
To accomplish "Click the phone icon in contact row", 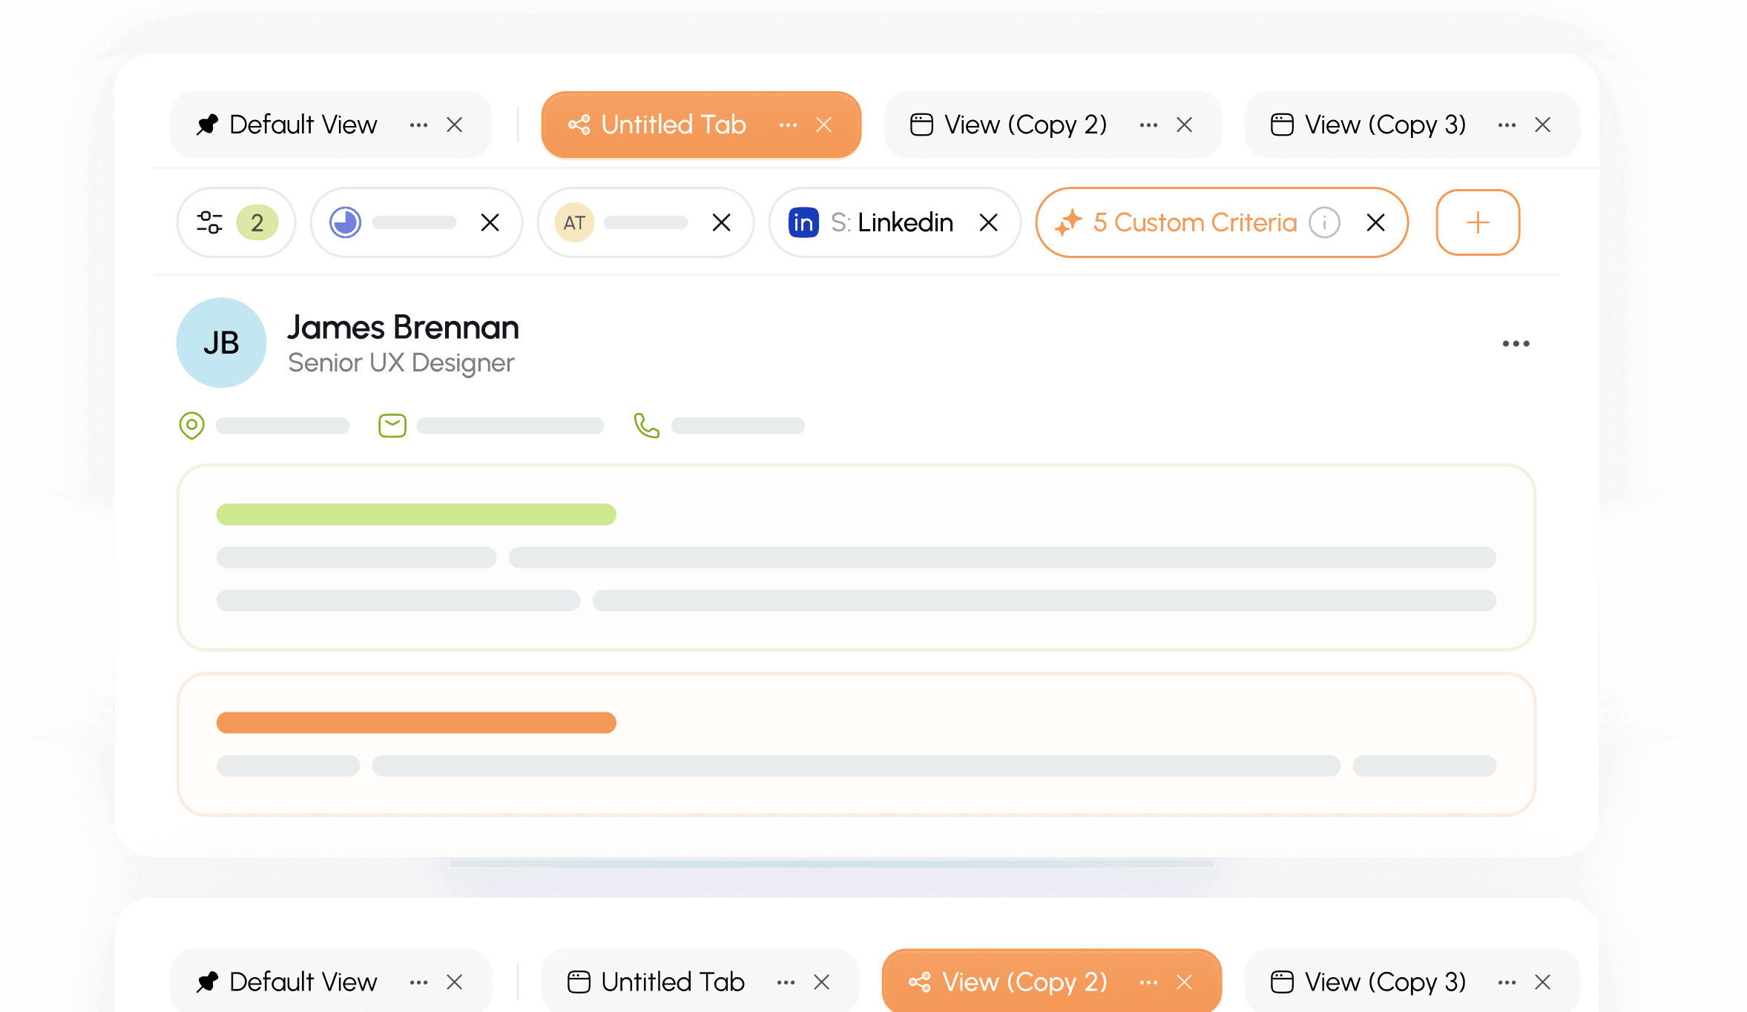I will tap(647, 426).
